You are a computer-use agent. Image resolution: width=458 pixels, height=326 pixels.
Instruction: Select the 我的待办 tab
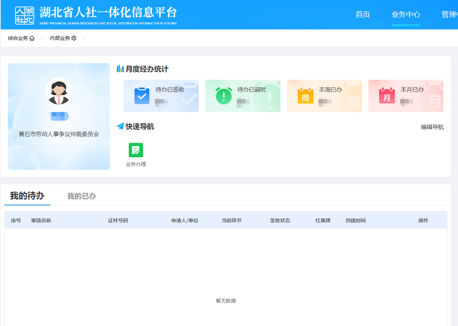(27, 196)
